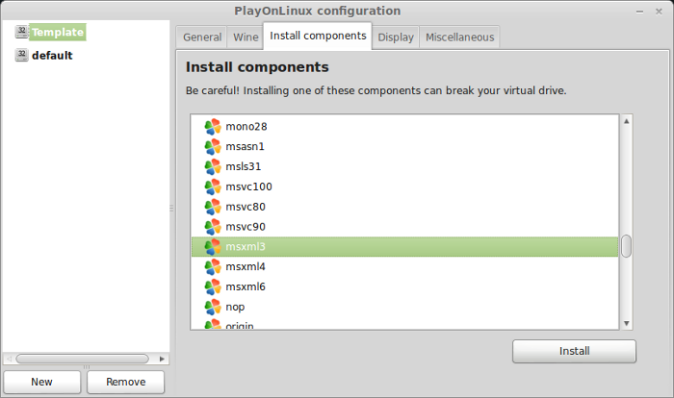The image size is (674, 398).
Task: Select the msvc80 component icon
Action: point(213,207)
